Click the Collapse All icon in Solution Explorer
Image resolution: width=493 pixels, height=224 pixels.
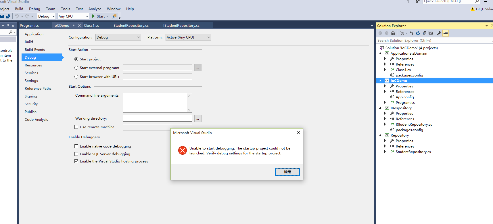pos(424,33)
